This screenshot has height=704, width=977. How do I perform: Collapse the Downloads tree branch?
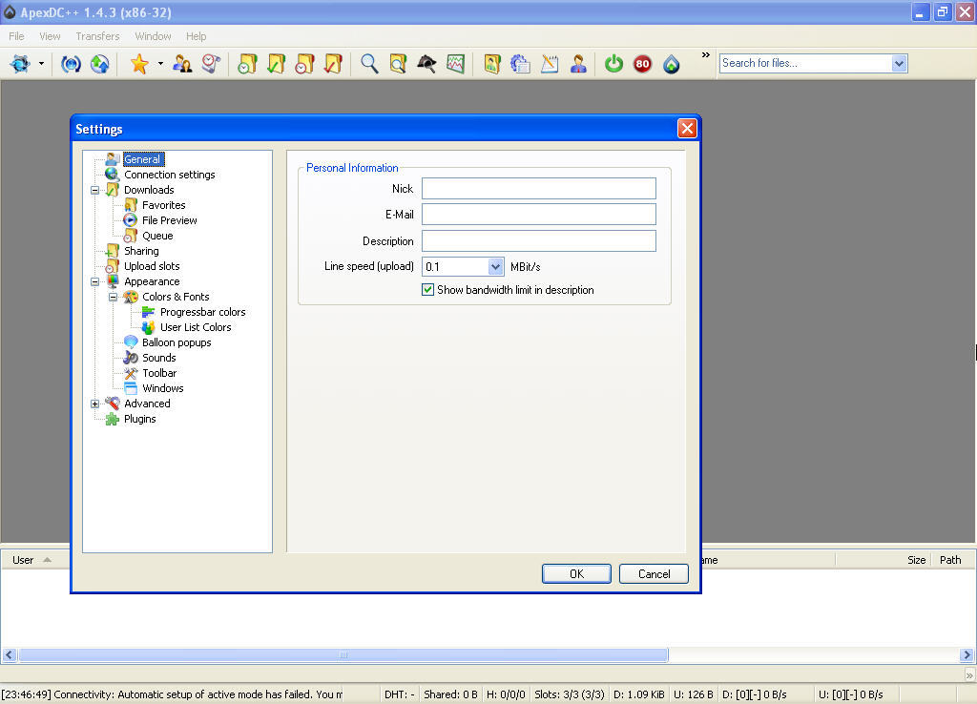tap(94, 190)
